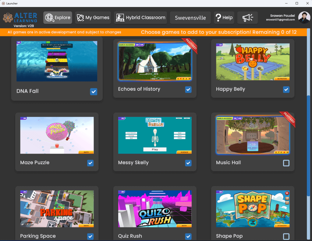The height and width of the screenshot is (241, 312).
Task: Deselect the Messy Skelly checkbox
Action: click(x=188, y=163)
